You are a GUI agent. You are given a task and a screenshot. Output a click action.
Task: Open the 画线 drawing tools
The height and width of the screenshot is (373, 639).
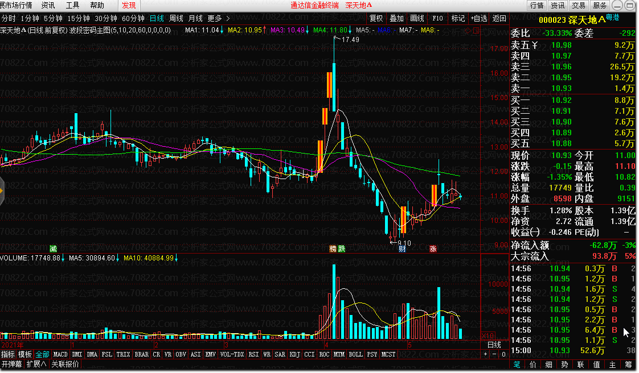coord(417,18)
